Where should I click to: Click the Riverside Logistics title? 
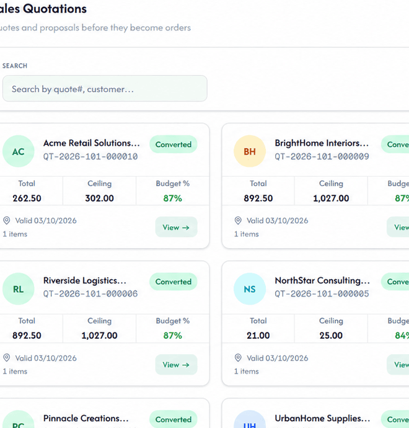[85, 280]
